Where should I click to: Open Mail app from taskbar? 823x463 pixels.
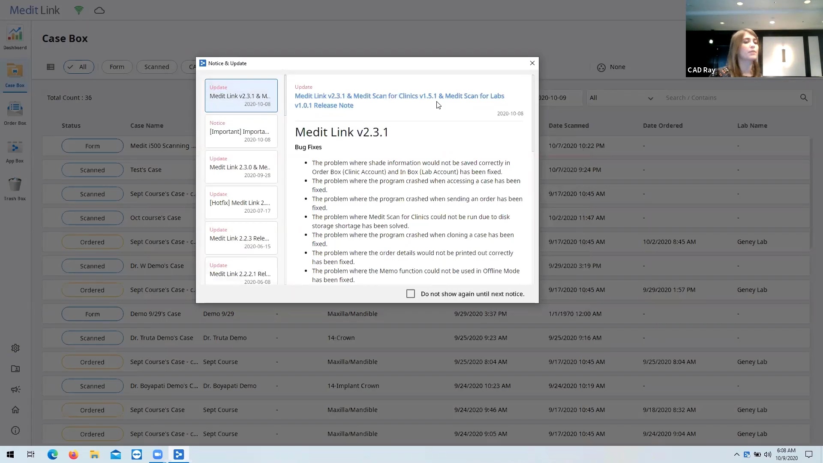pos(116,454)
